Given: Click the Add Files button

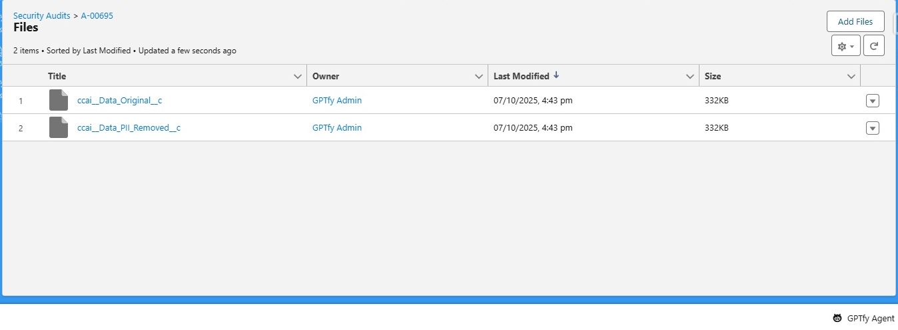Looking at the screenshot, I should (x=855, y=21).
